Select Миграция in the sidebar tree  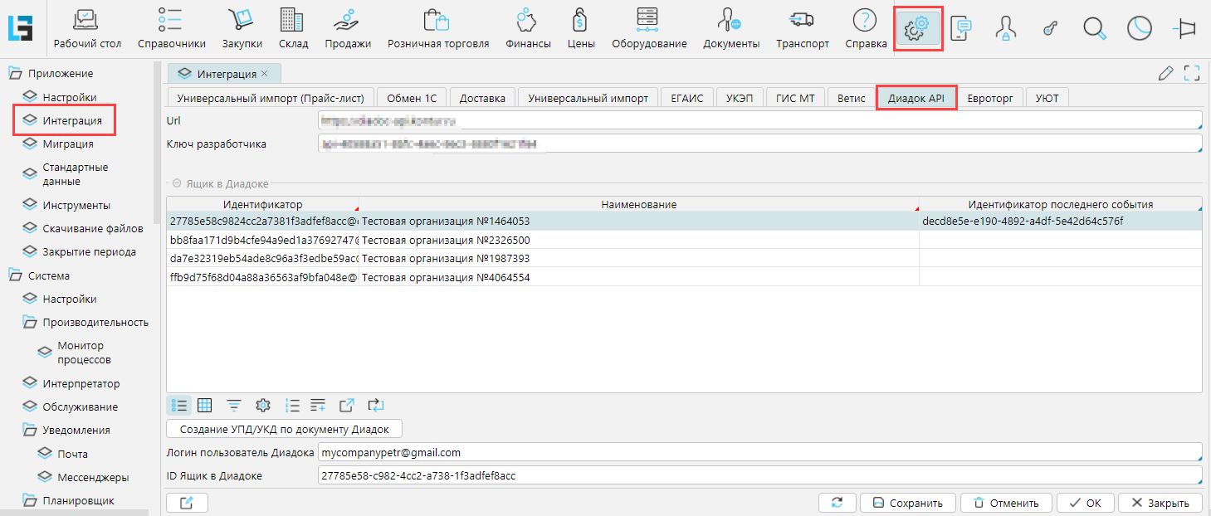[x=68, y=144]
